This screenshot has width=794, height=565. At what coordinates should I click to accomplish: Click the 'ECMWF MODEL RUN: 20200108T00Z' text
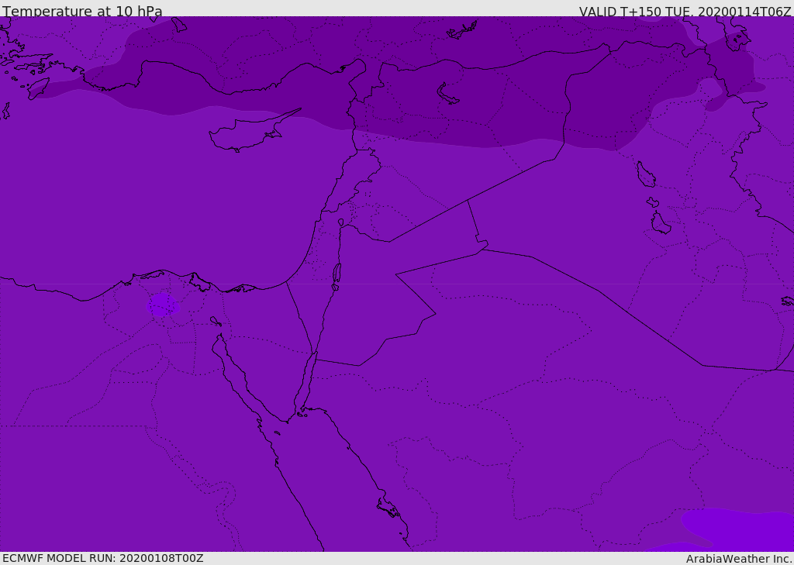coord(103,558)
